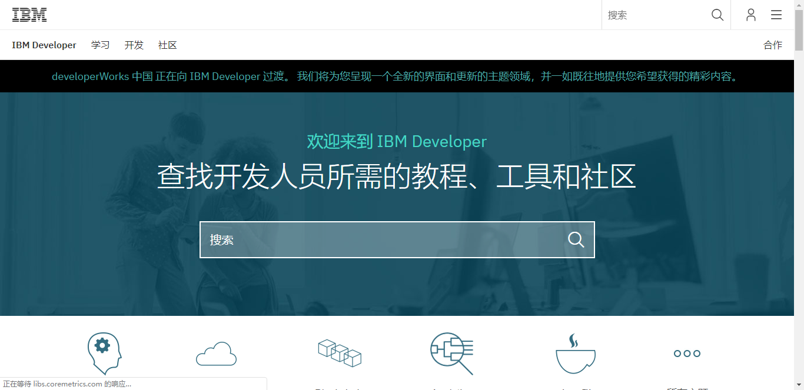The image size is (804, 390).
Task: Open the 合作 menu item
Action: 773,45
